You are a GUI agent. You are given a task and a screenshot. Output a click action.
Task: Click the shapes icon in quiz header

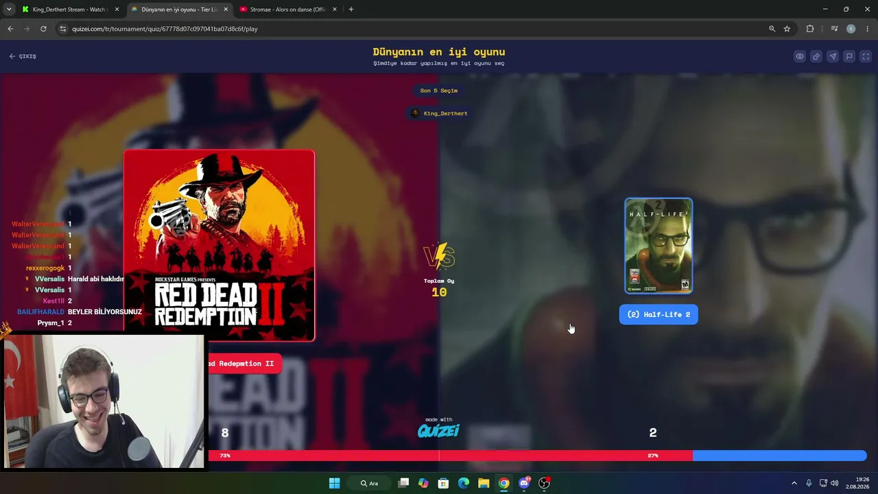click(816, 56)
